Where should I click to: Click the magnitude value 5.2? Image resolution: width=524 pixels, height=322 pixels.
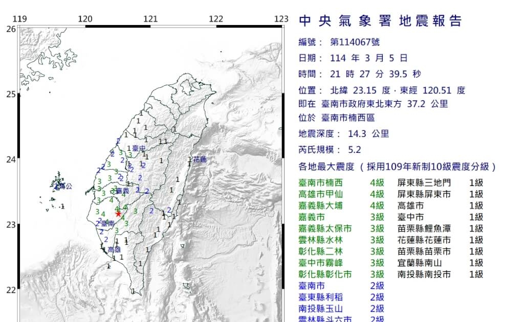355,149
